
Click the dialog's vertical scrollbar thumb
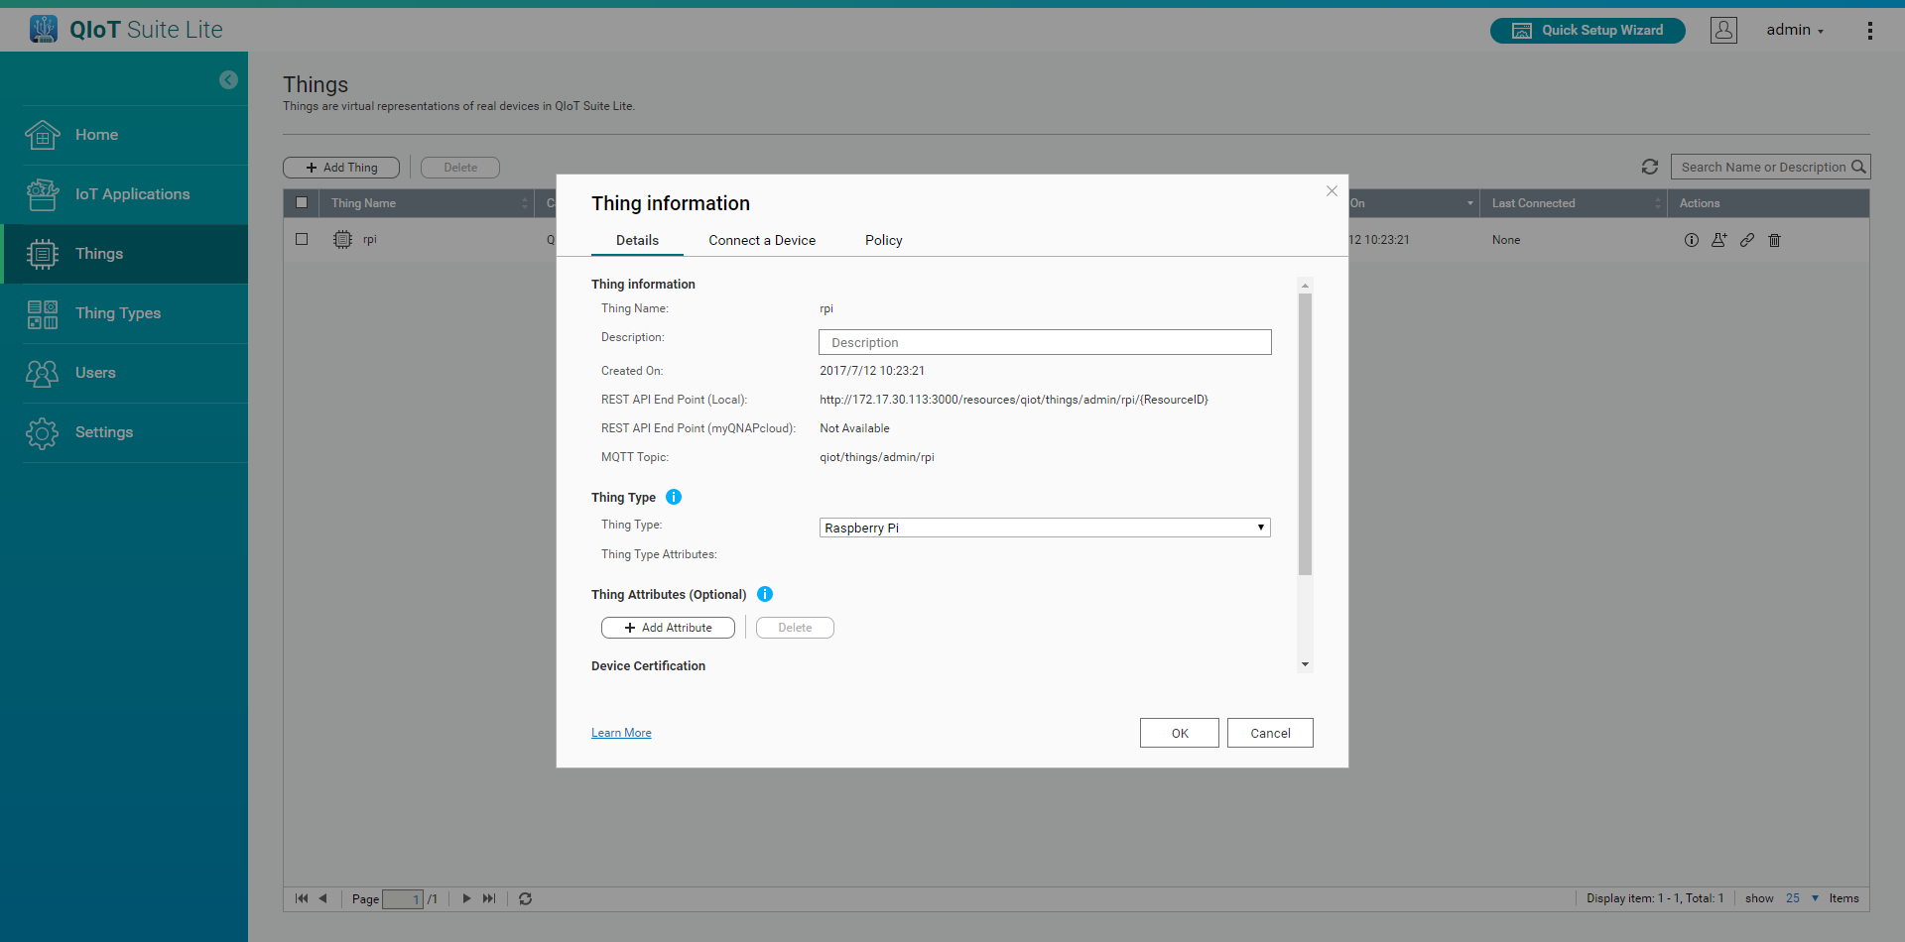tap(1305, 433)
